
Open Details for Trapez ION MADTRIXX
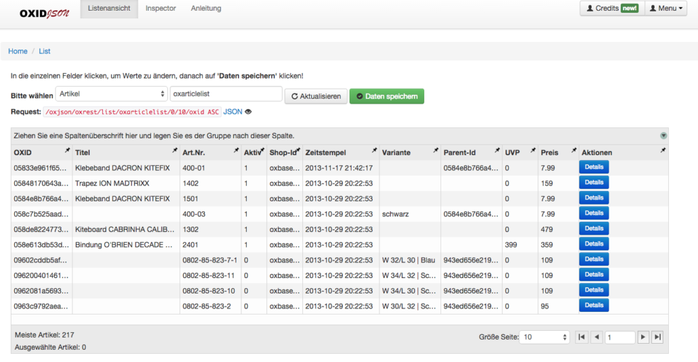[x=594, y=182]
